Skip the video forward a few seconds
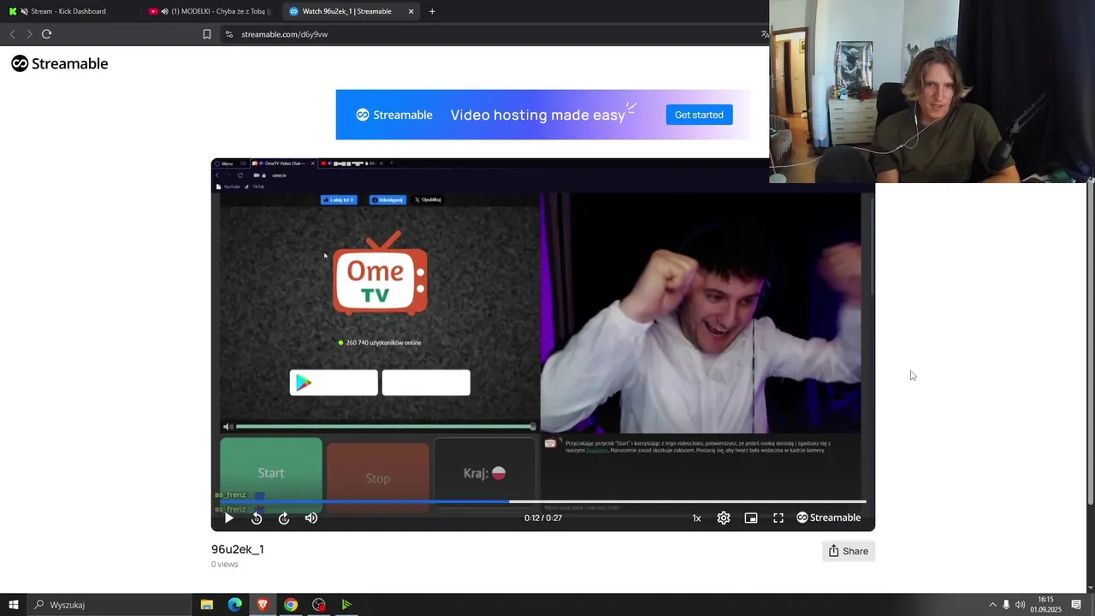The height and width of the screenshot is (616, 1095). click(x=284, y=518)
